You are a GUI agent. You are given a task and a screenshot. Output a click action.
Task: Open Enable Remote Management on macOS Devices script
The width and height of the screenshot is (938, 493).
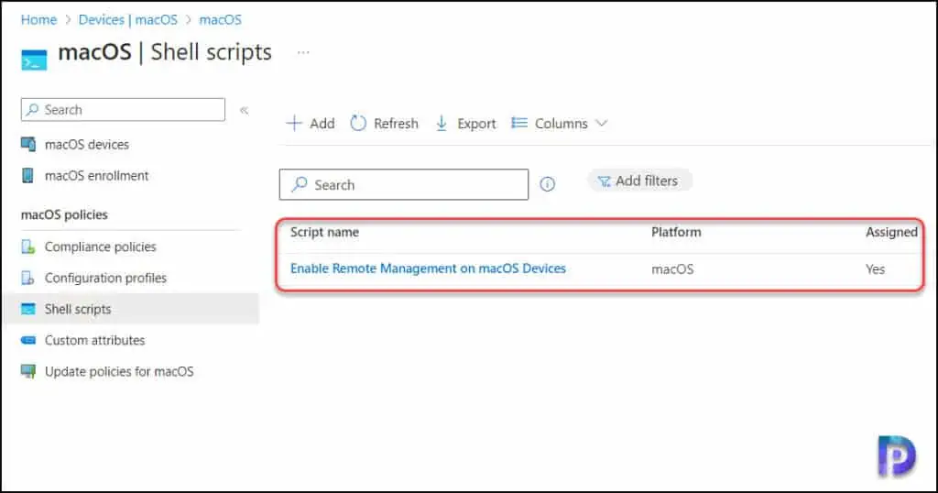click(x=429, y=268)
